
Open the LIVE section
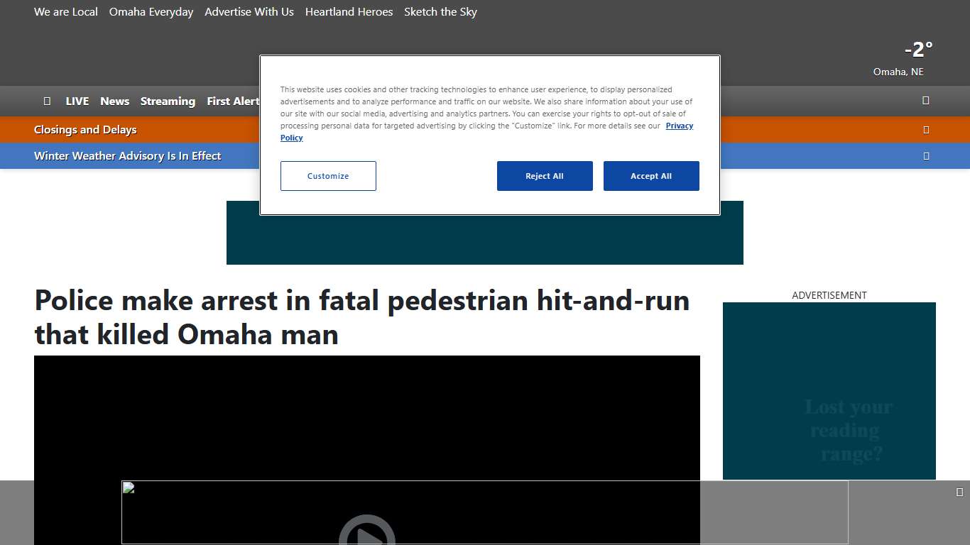point(77,101)
